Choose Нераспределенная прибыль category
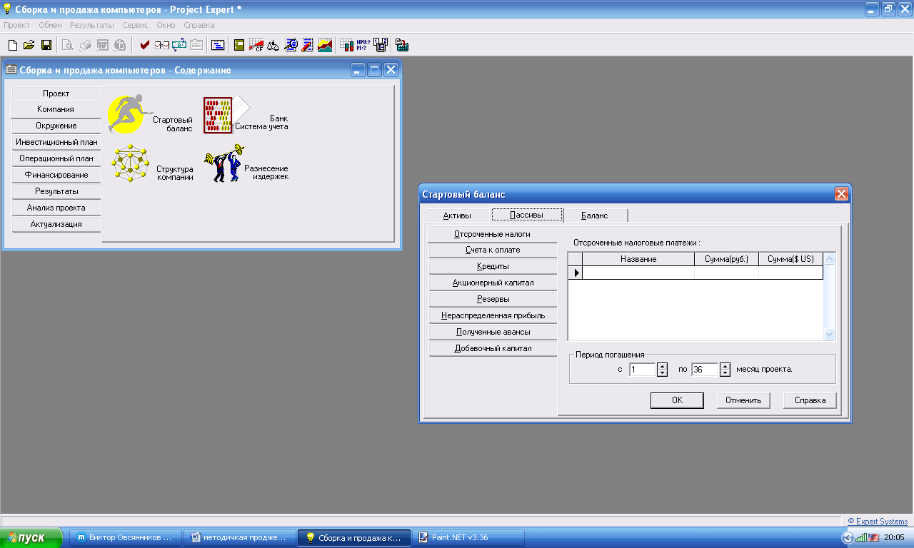 pos(493,316)
